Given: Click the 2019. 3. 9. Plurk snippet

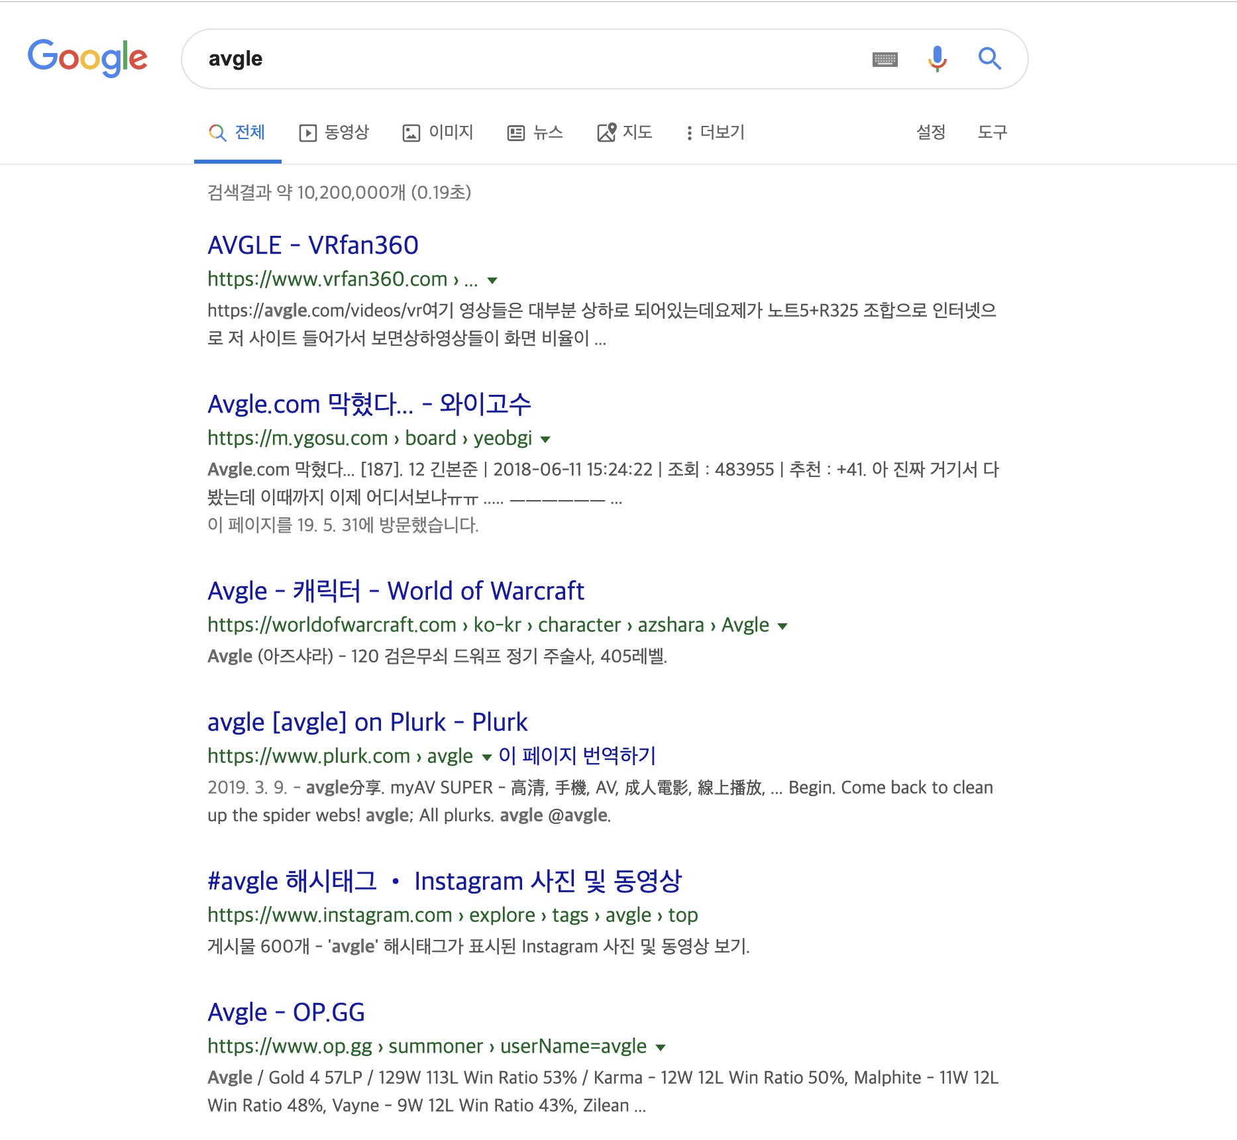Looking at the screenshot, I should point(600,801).
